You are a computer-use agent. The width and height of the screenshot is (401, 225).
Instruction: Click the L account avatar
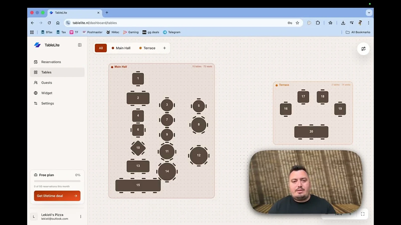[x=34, y=216]
